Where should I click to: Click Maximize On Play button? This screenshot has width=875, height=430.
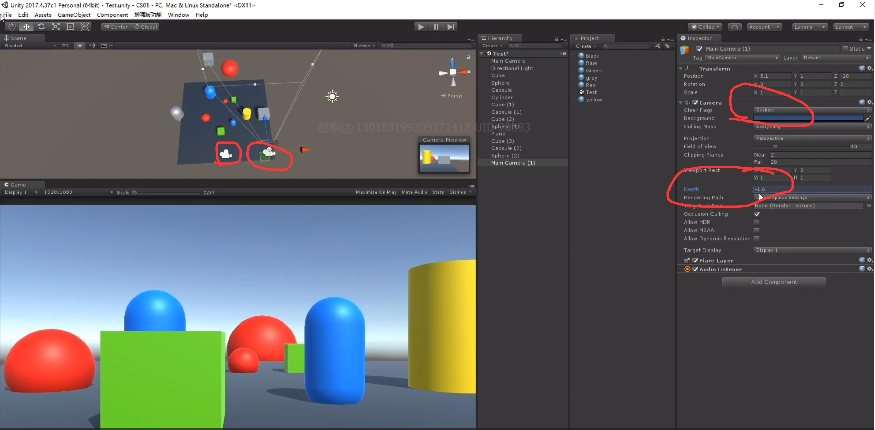point(376,192)
